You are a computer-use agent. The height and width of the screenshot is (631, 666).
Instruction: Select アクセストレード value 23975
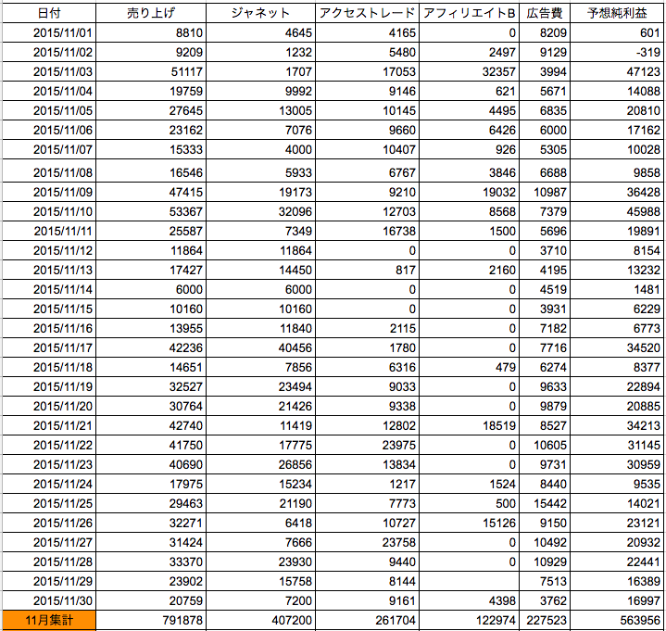point(367,446)
